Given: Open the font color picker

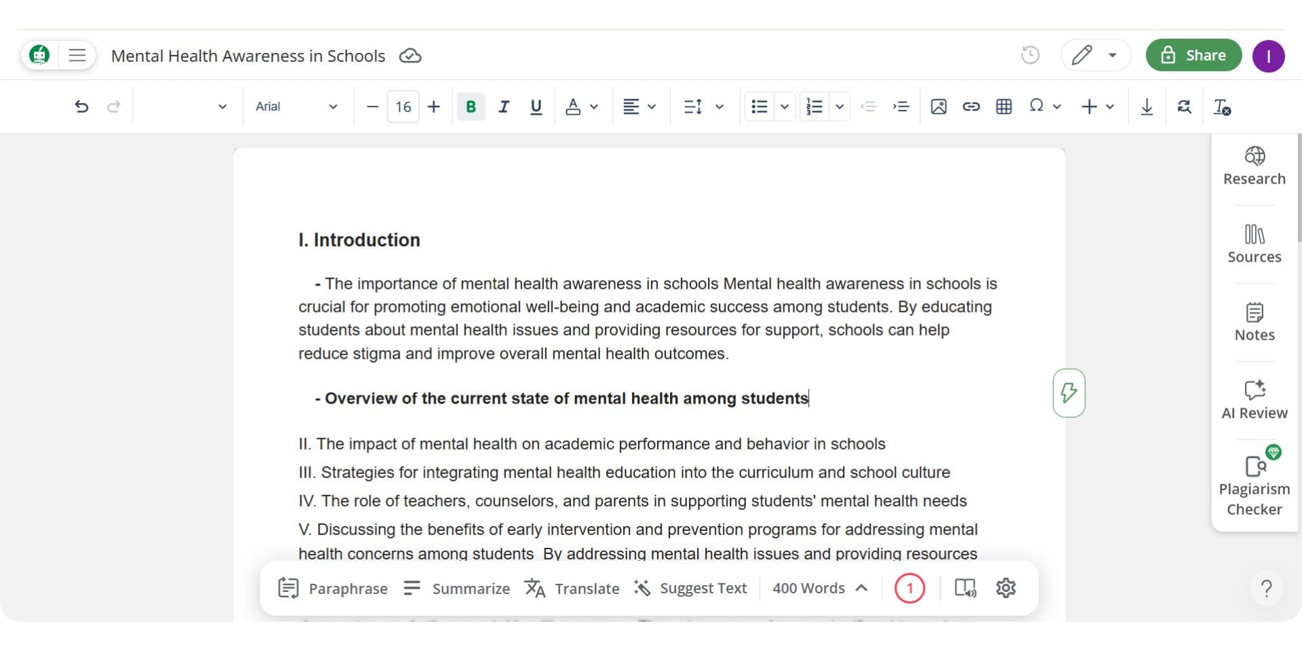Looking at the screenshot, I should pyautogui.click(x=574, y=106).
